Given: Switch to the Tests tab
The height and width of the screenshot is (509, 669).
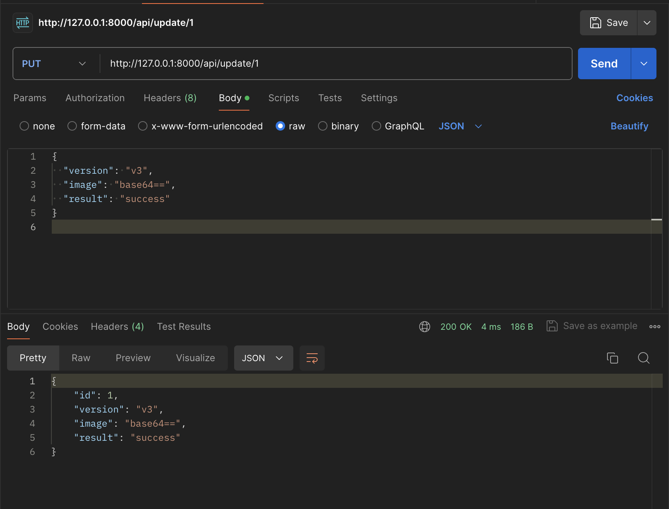Looking at the screenshot, I should click(x=330, y=98).
